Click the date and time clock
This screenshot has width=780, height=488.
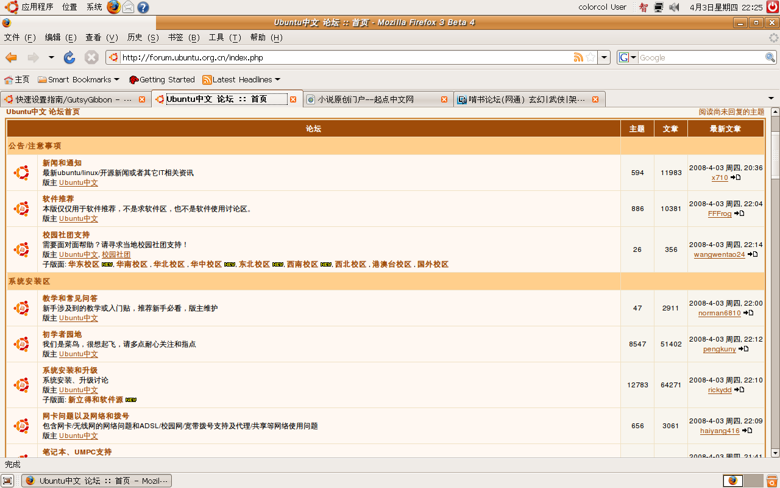click(x=726, y=7)
